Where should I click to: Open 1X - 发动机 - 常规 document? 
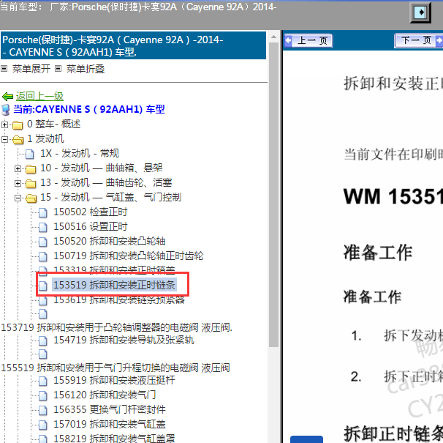click(80, 154)
